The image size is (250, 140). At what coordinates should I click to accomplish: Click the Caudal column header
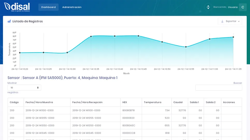point(178,102)
